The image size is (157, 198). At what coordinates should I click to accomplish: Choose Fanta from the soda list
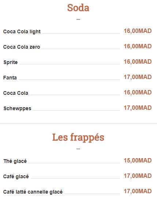(10, 78)
